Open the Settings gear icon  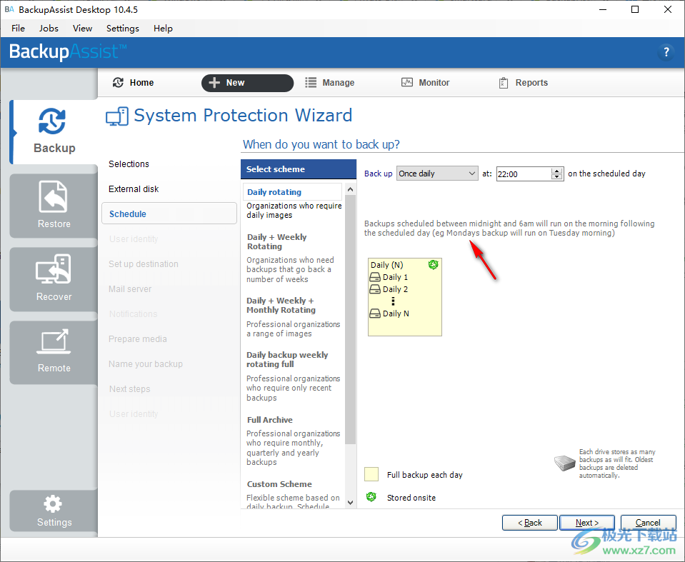coord(53,504)
